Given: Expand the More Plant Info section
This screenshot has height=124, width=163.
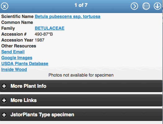Looking at the screenshot, I should point(81,86).
